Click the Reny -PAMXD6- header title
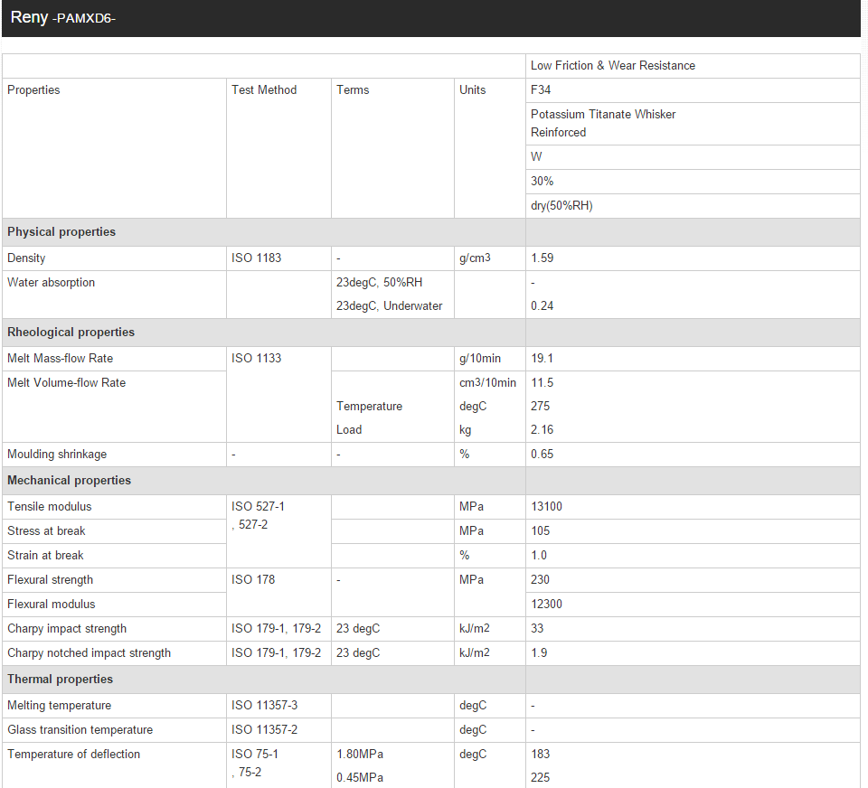868x788 pixels. (62, 18)
